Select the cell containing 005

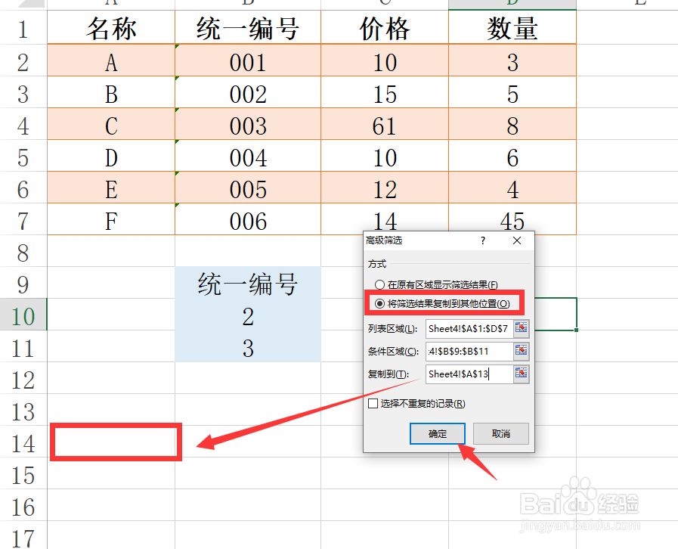point(248,188)
